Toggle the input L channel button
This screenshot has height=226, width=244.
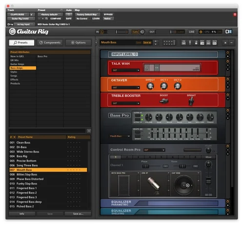102,32
